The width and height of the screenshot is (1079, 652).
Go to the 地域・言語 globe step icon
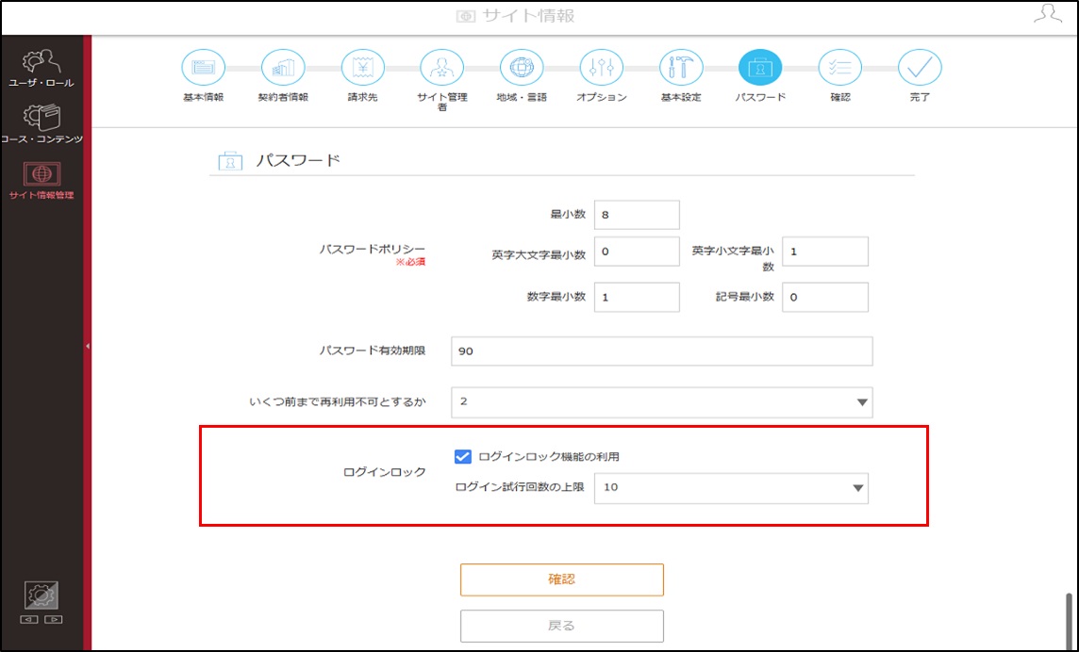tap(522, 68)
